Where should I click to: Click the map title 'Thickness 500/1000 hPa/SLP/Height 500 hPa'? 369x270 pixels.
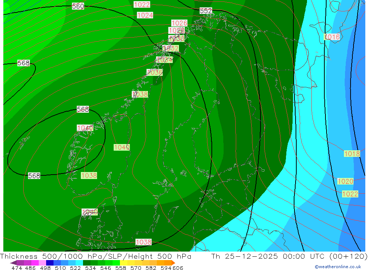[96, 256]
